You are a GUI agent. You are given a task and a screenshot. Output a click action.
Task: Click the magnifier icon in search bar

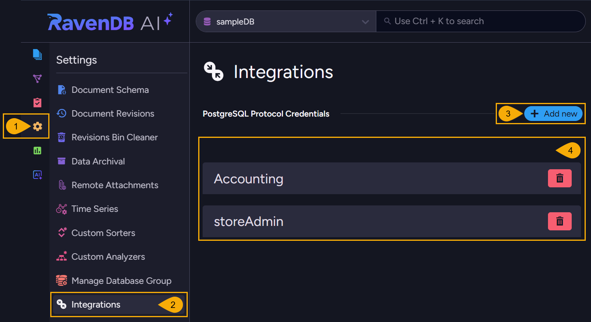[x=388, y=21]
